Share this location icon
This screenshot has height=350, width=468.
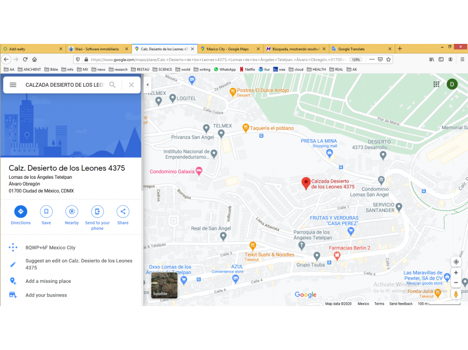click(123, 212)
